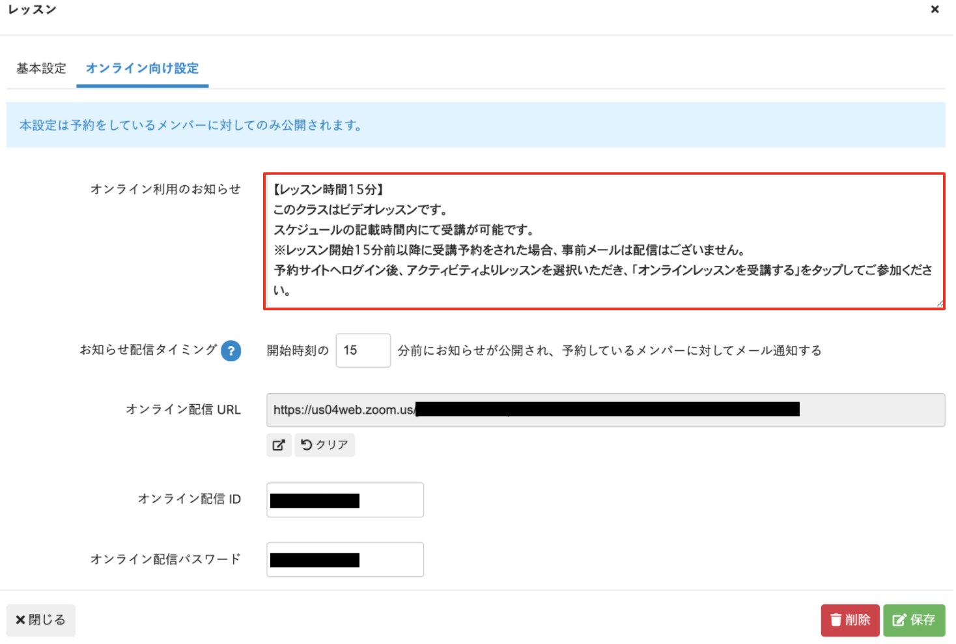Click 保存 to save the lesson settings
Viewport: 956px width, 644px height.
click(x=914, y=620)
